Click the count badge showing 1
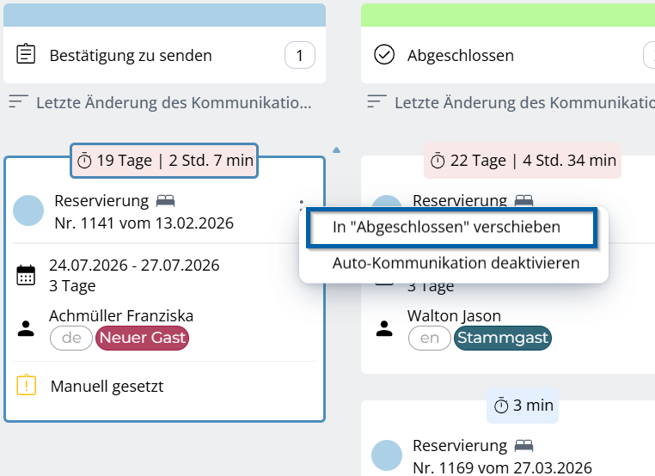Image resolution: width=655 pixels, height=476 pixels. point(299,57)
